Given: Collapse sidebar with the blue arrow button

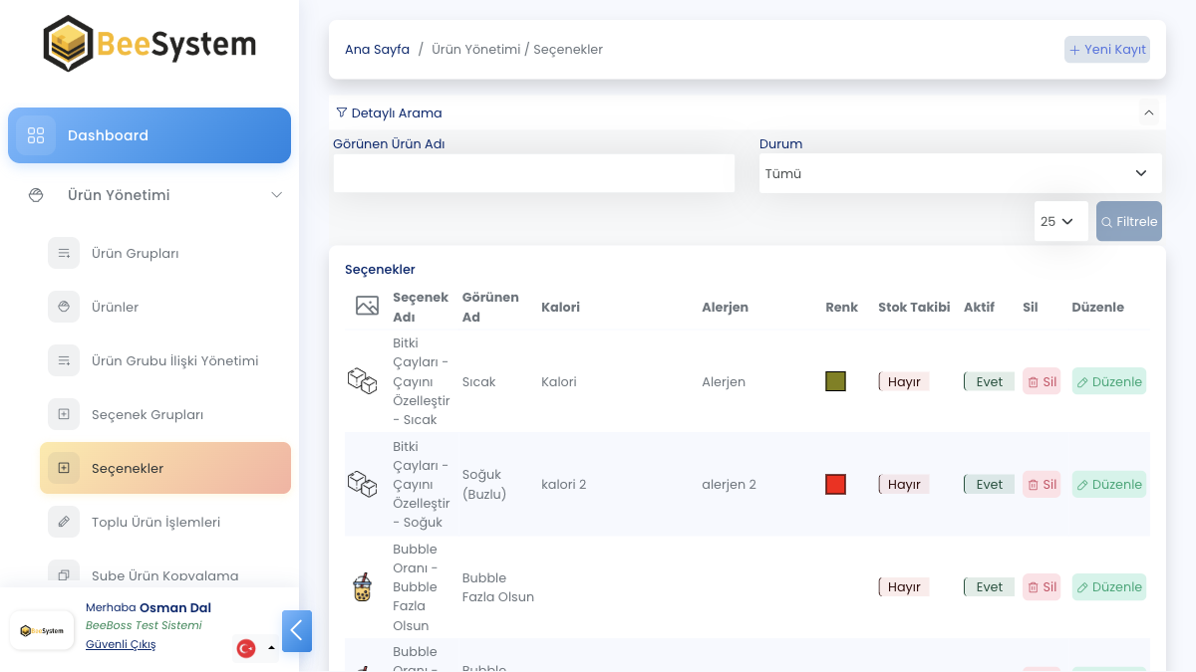Looking at the screenshot, I should [x=297, y=631].
